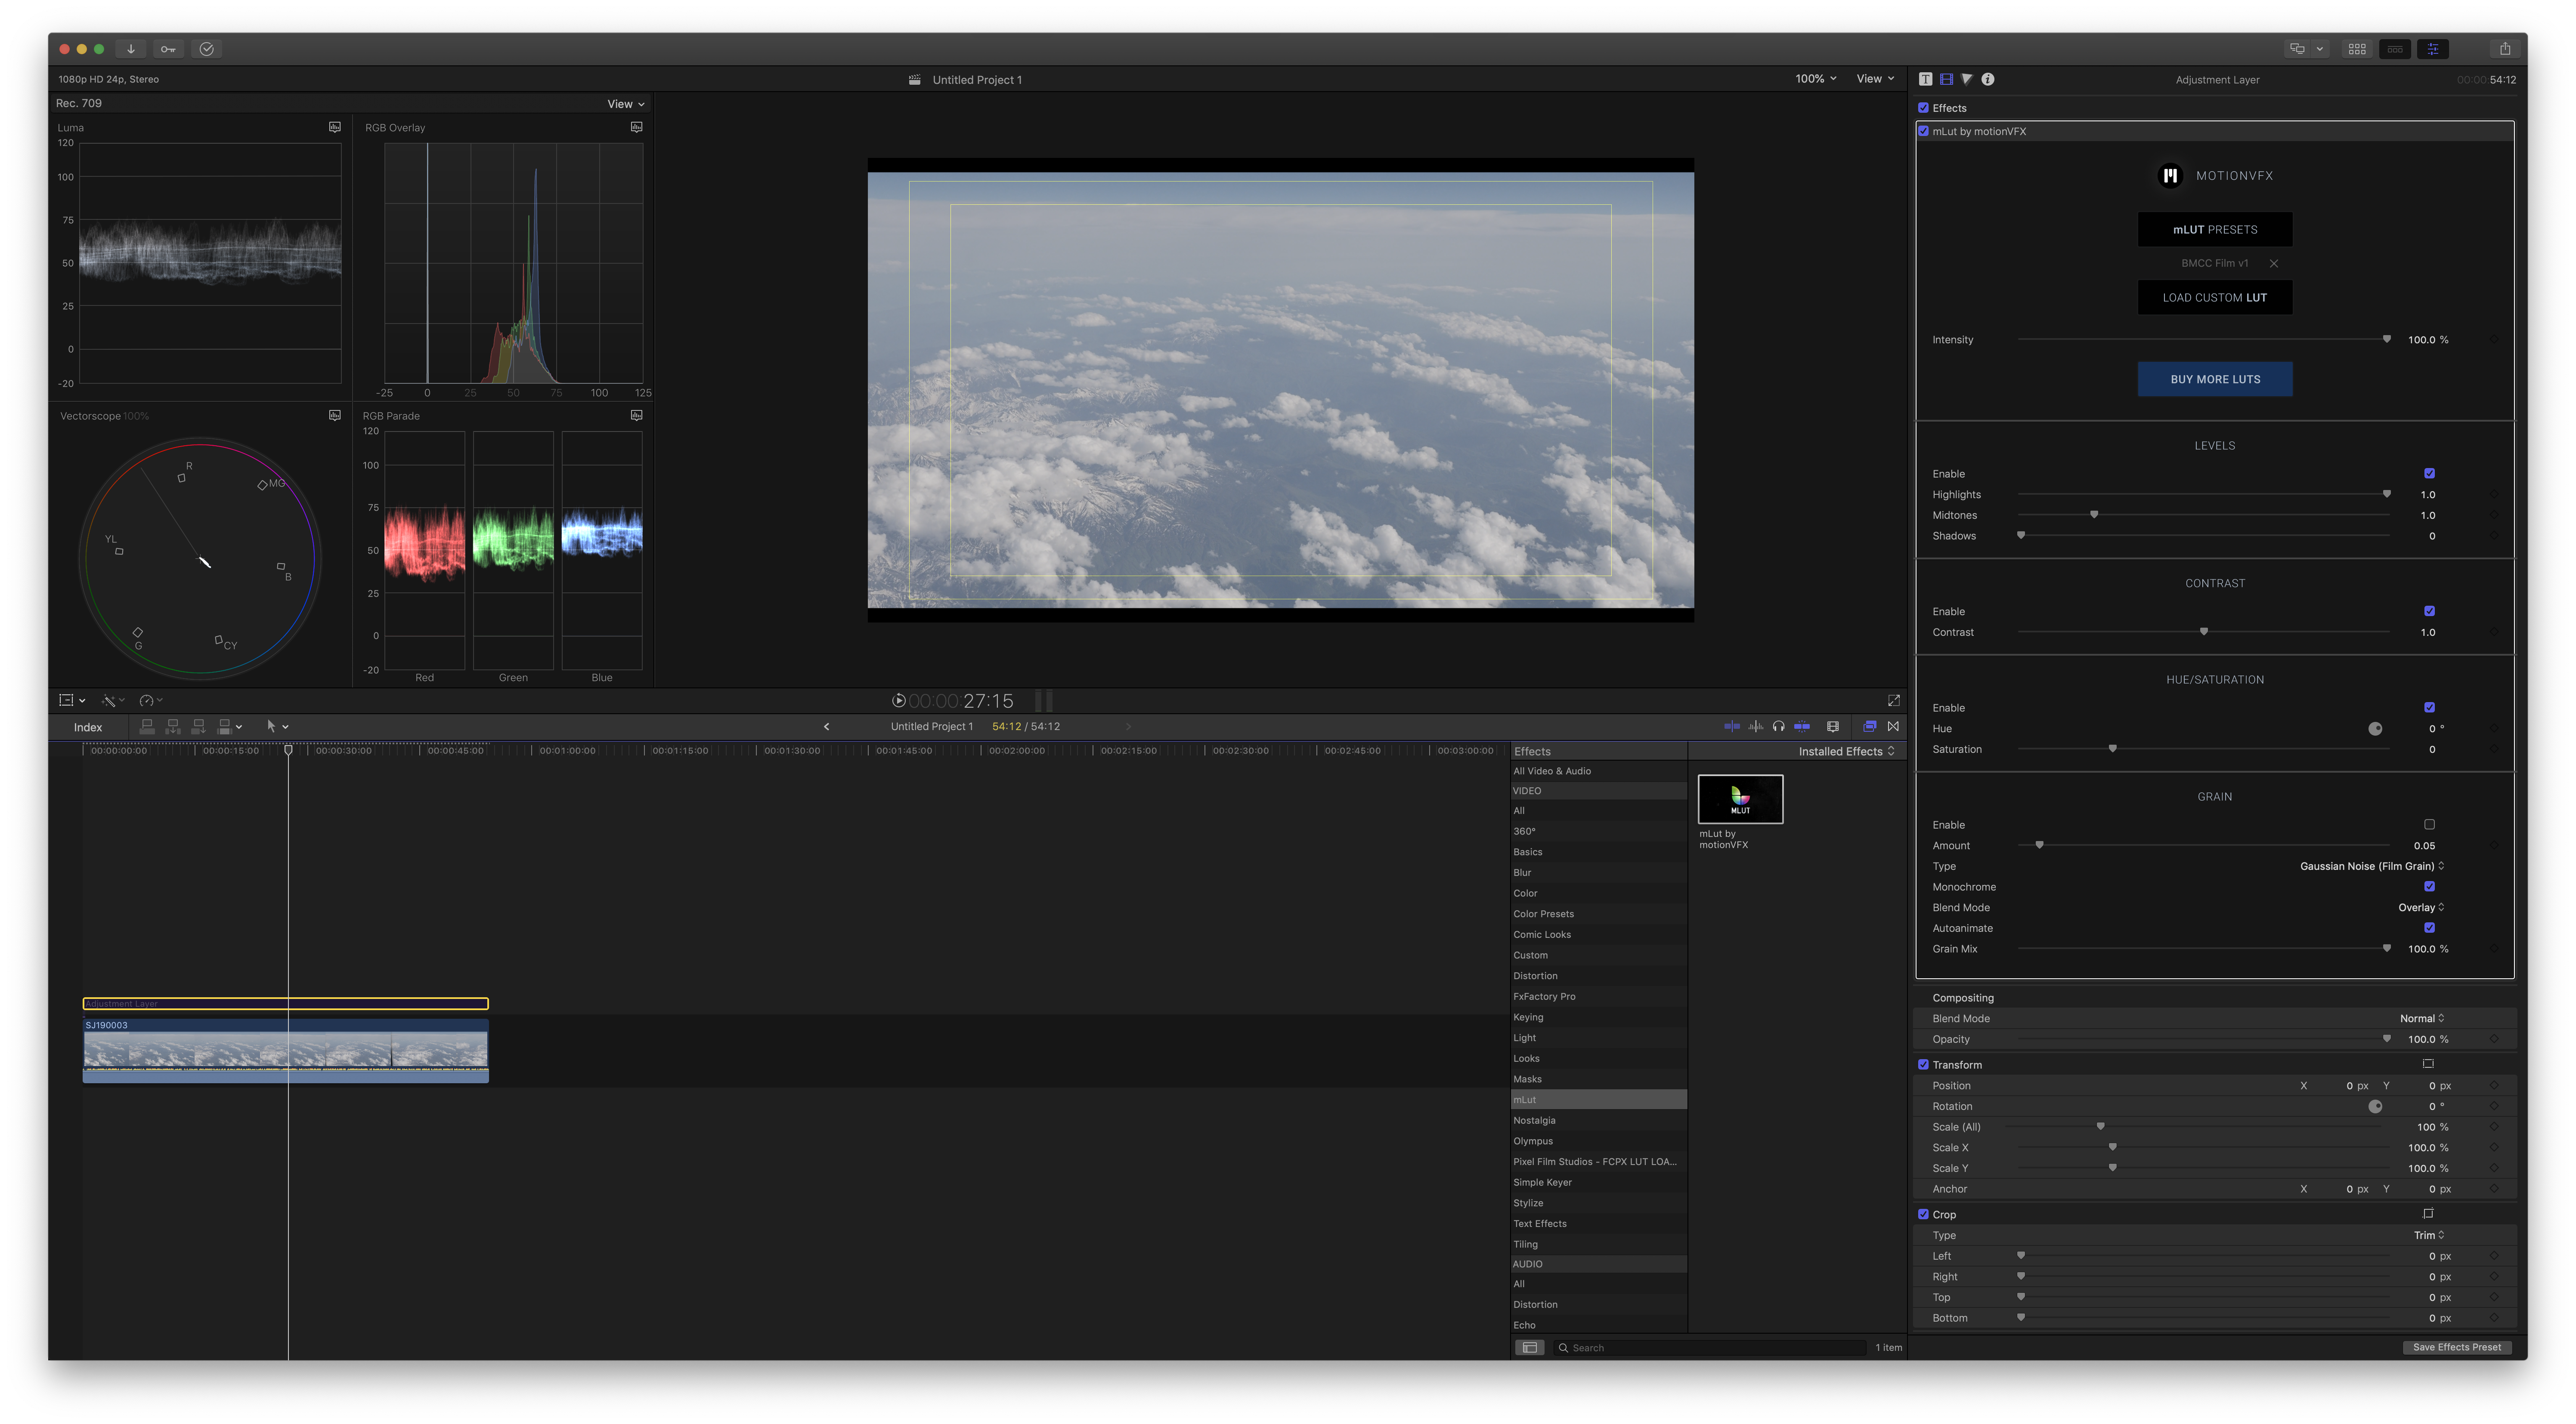Uncheck mLut by motionVFX effect checkbox
Screen dimensions: 2576x1424
coord(1923,131)
